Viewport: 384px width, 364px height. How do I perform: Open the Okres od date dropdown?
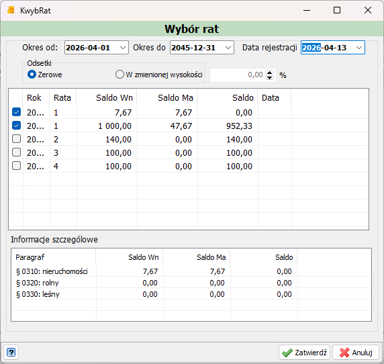click(123, 48)
